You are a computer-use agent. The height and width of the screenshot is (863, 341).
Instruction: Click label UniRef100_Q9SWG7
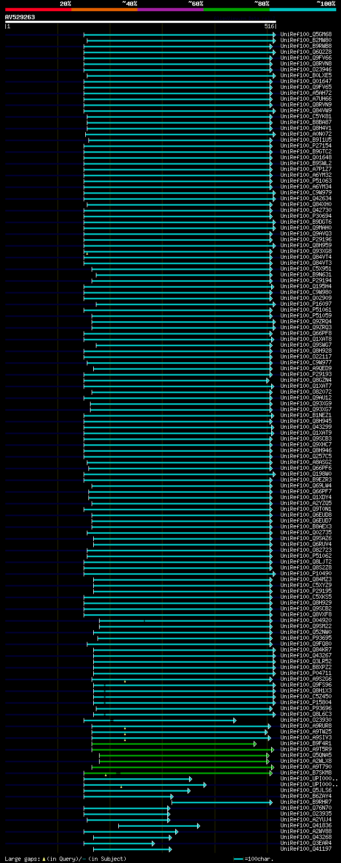coord(306,345)
